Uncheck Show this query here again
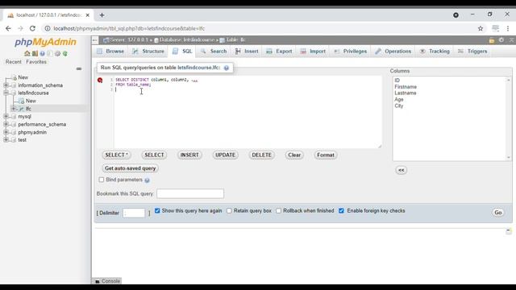 [x=157, y=211]
